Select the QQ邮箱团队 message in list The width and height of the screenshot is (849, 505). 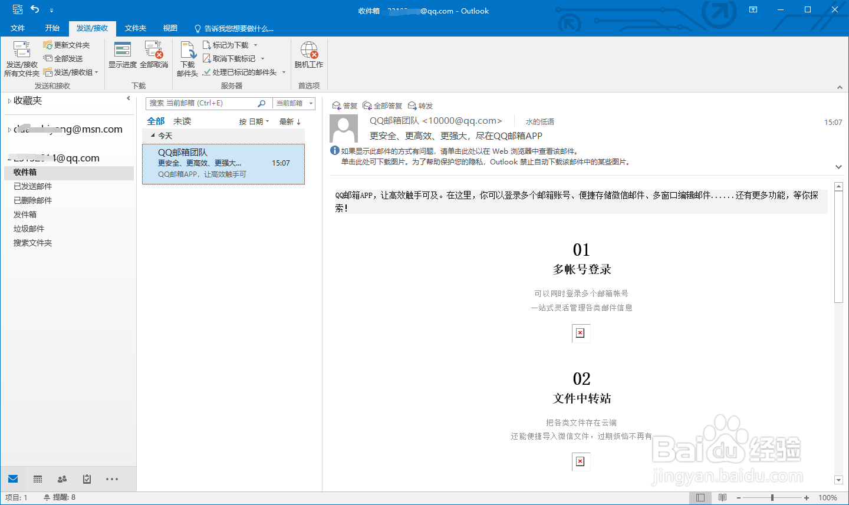tap(223, 163)
